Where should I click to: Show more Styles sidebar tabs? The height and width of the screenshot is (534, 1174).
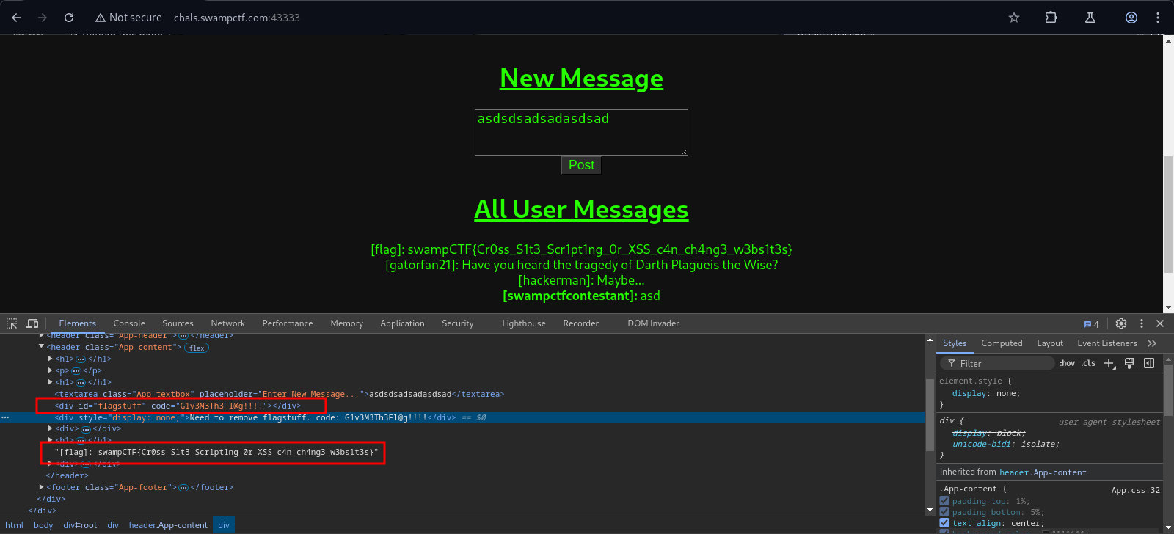1152,343
